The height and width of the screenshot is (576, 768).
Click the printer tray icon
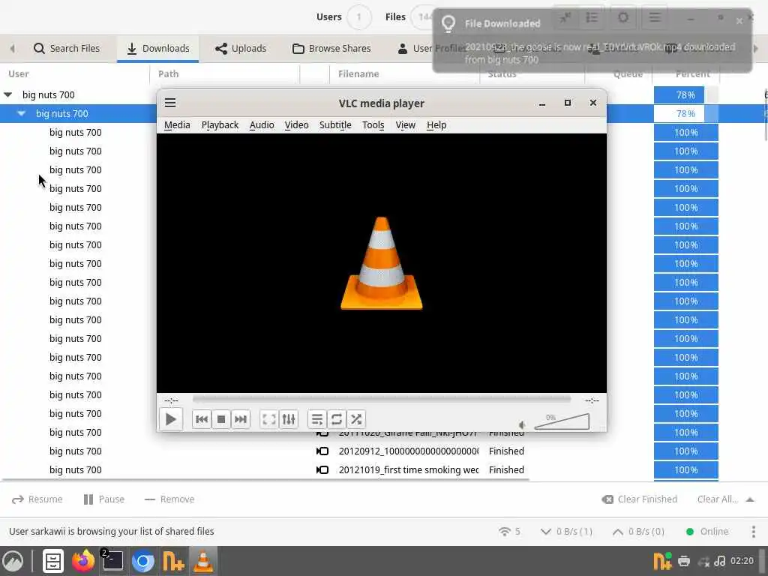tap(684, 561)
